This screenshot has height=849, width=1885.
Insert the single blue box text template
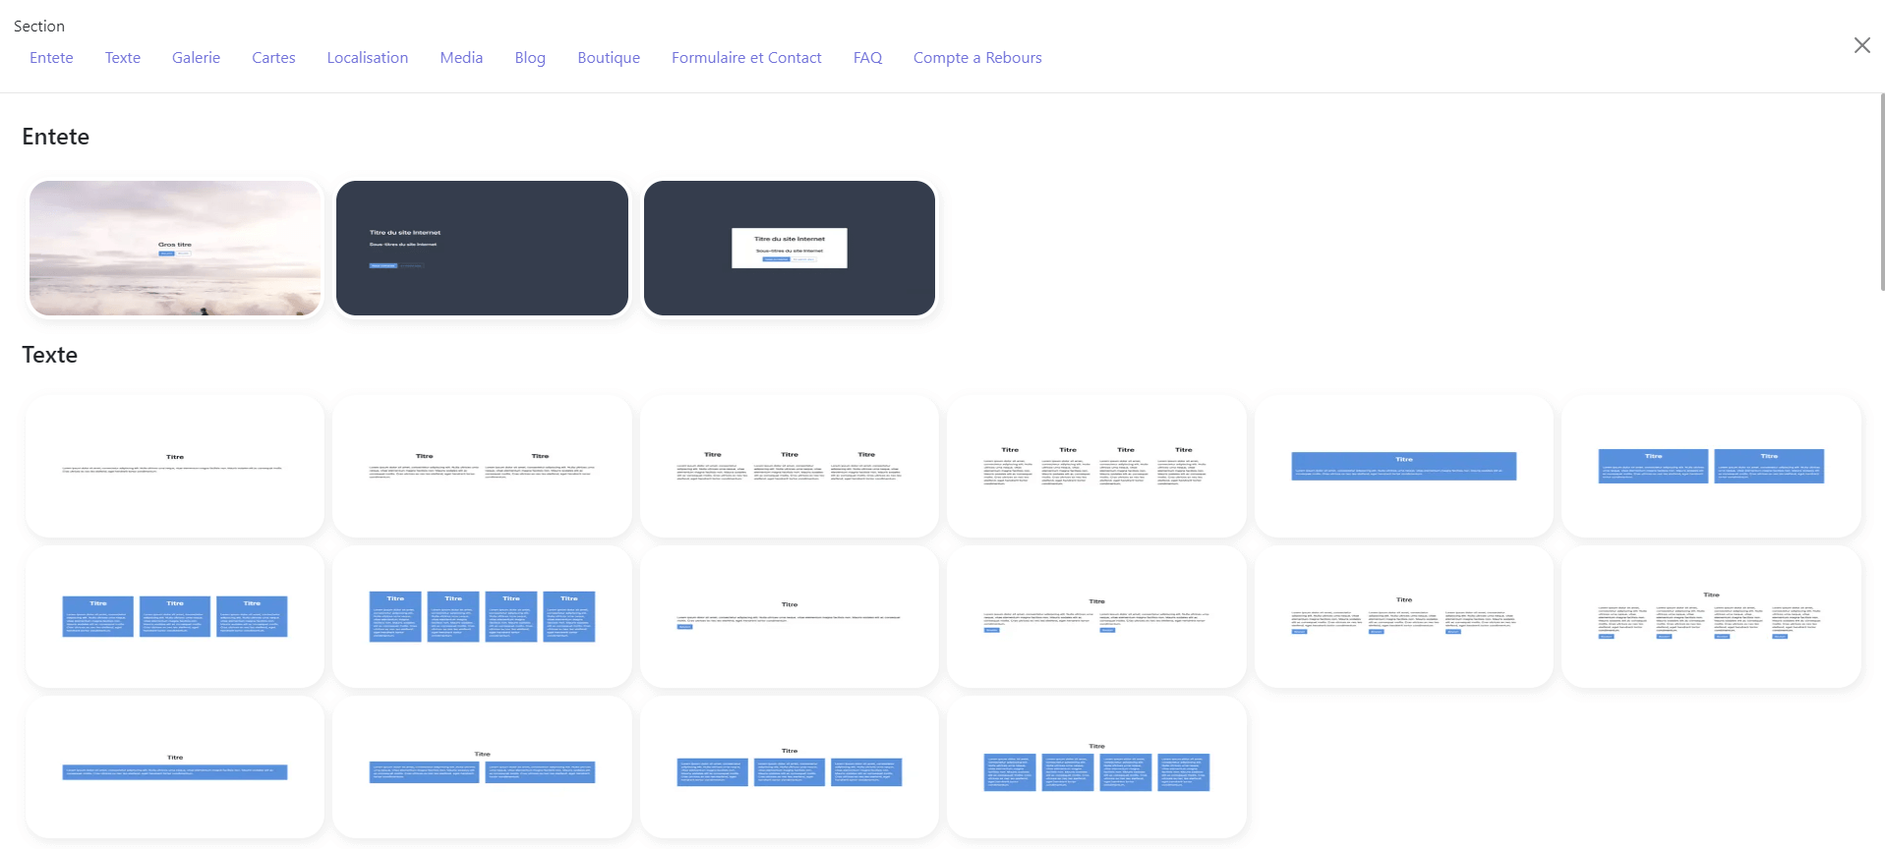coord(1404,466)
